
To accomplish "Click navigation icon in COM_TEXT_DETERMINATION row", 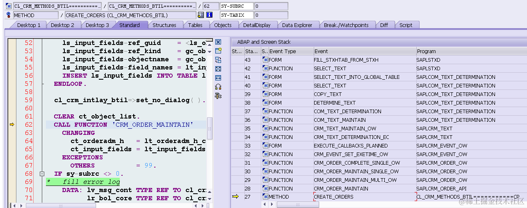I will pos(265,111).
